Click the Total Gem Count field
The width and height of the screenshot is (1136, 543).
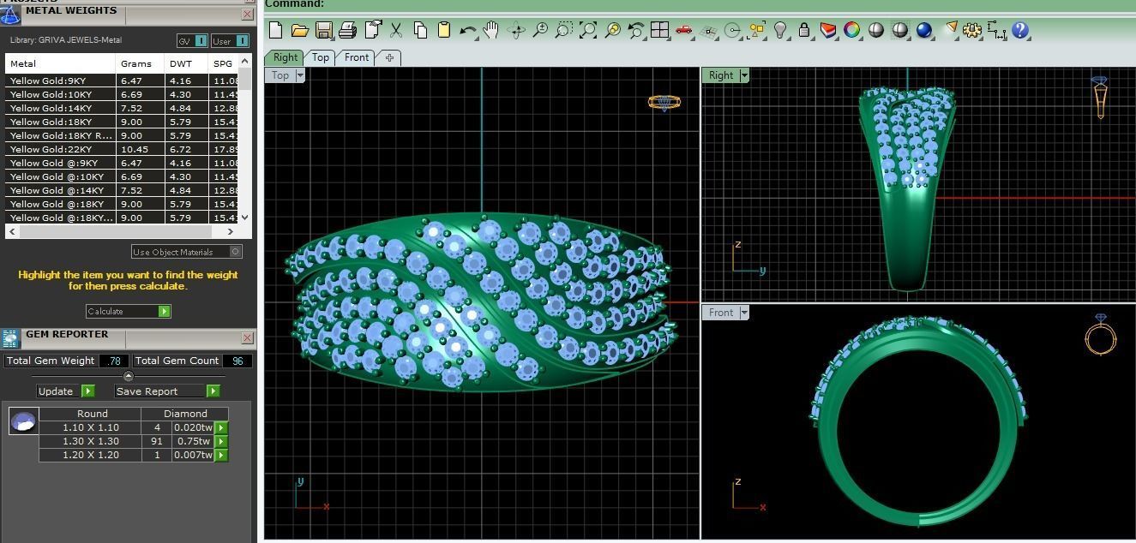coord(237,361)
